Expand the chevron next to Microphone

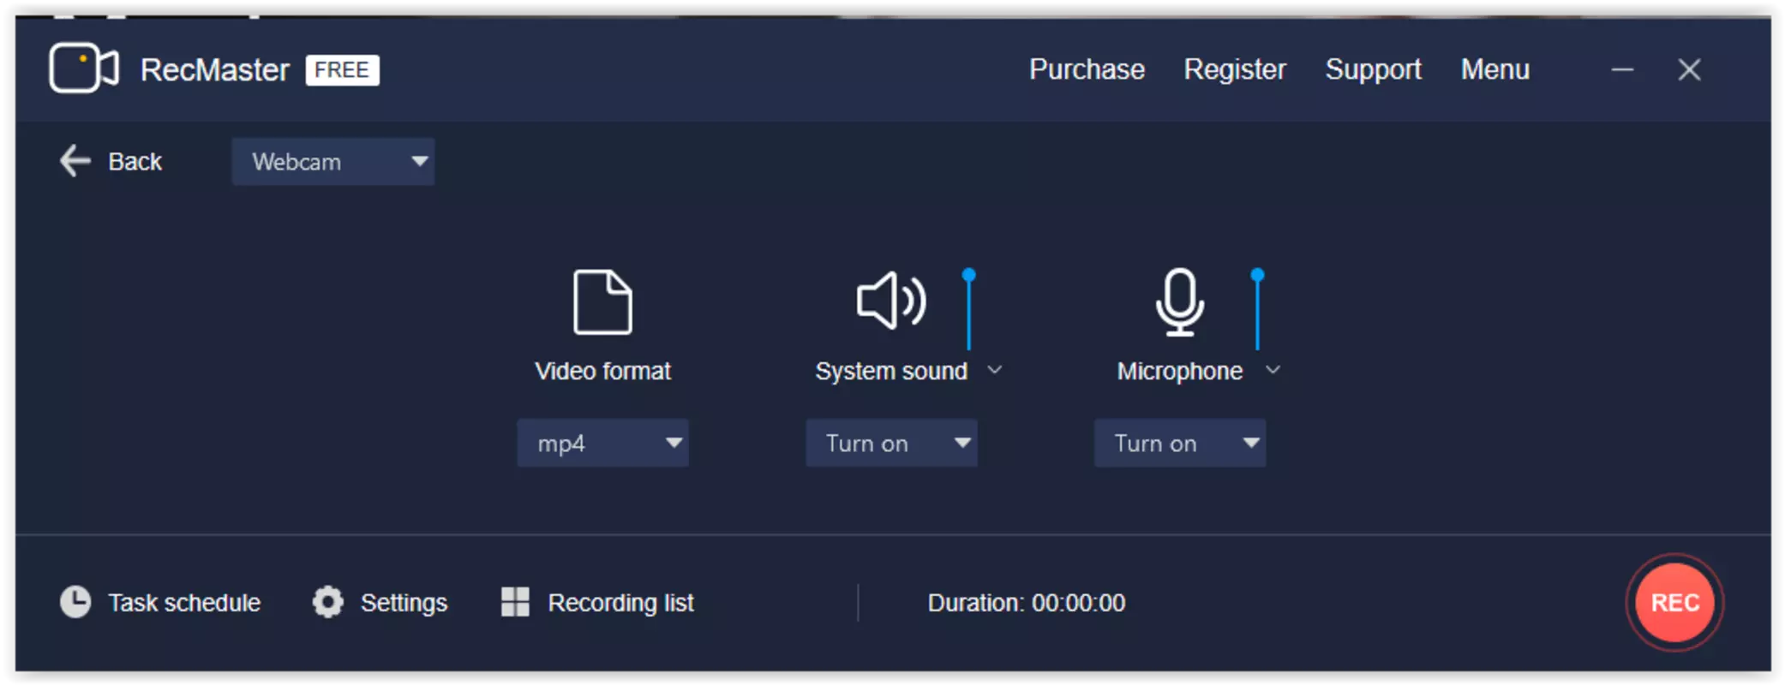click(1273, 370)
